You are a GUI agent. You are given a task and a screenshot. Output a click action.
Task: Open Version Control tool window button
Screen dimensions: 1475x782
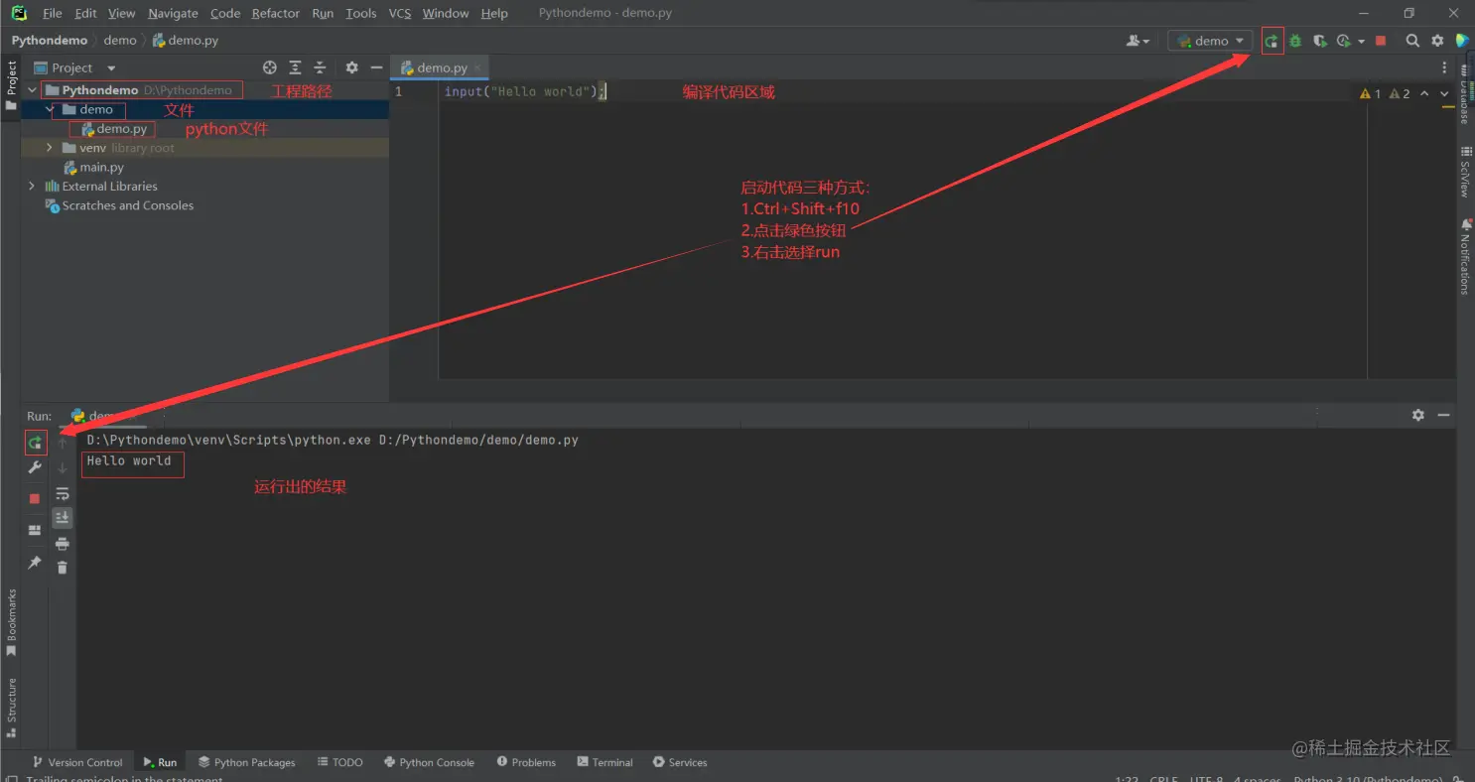point(76,762)
